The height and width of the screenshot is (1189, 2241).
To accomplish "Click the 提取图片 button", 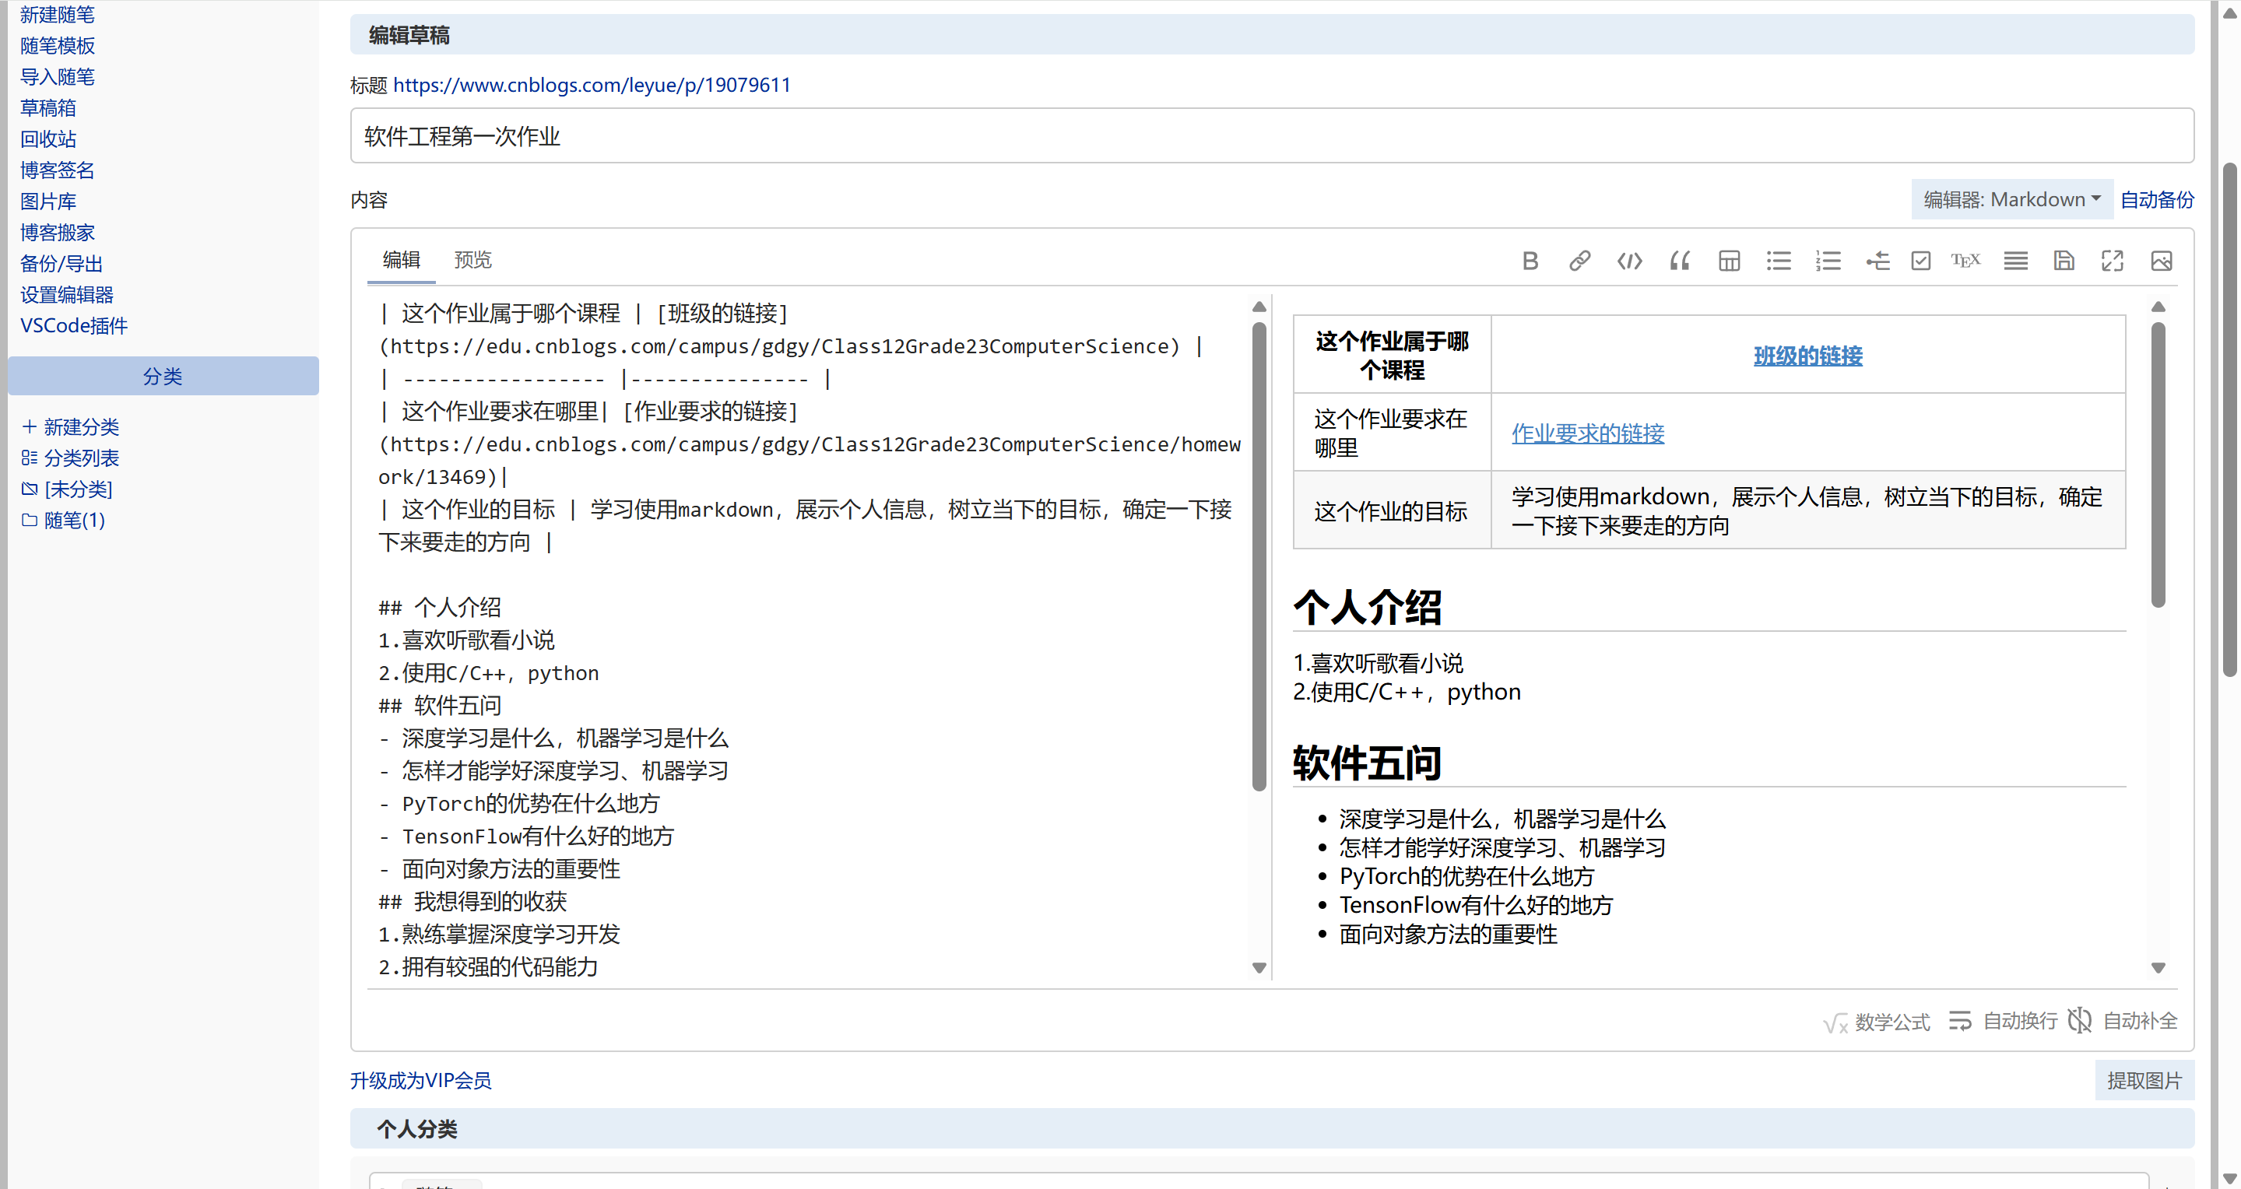I will (2144, 1080).
